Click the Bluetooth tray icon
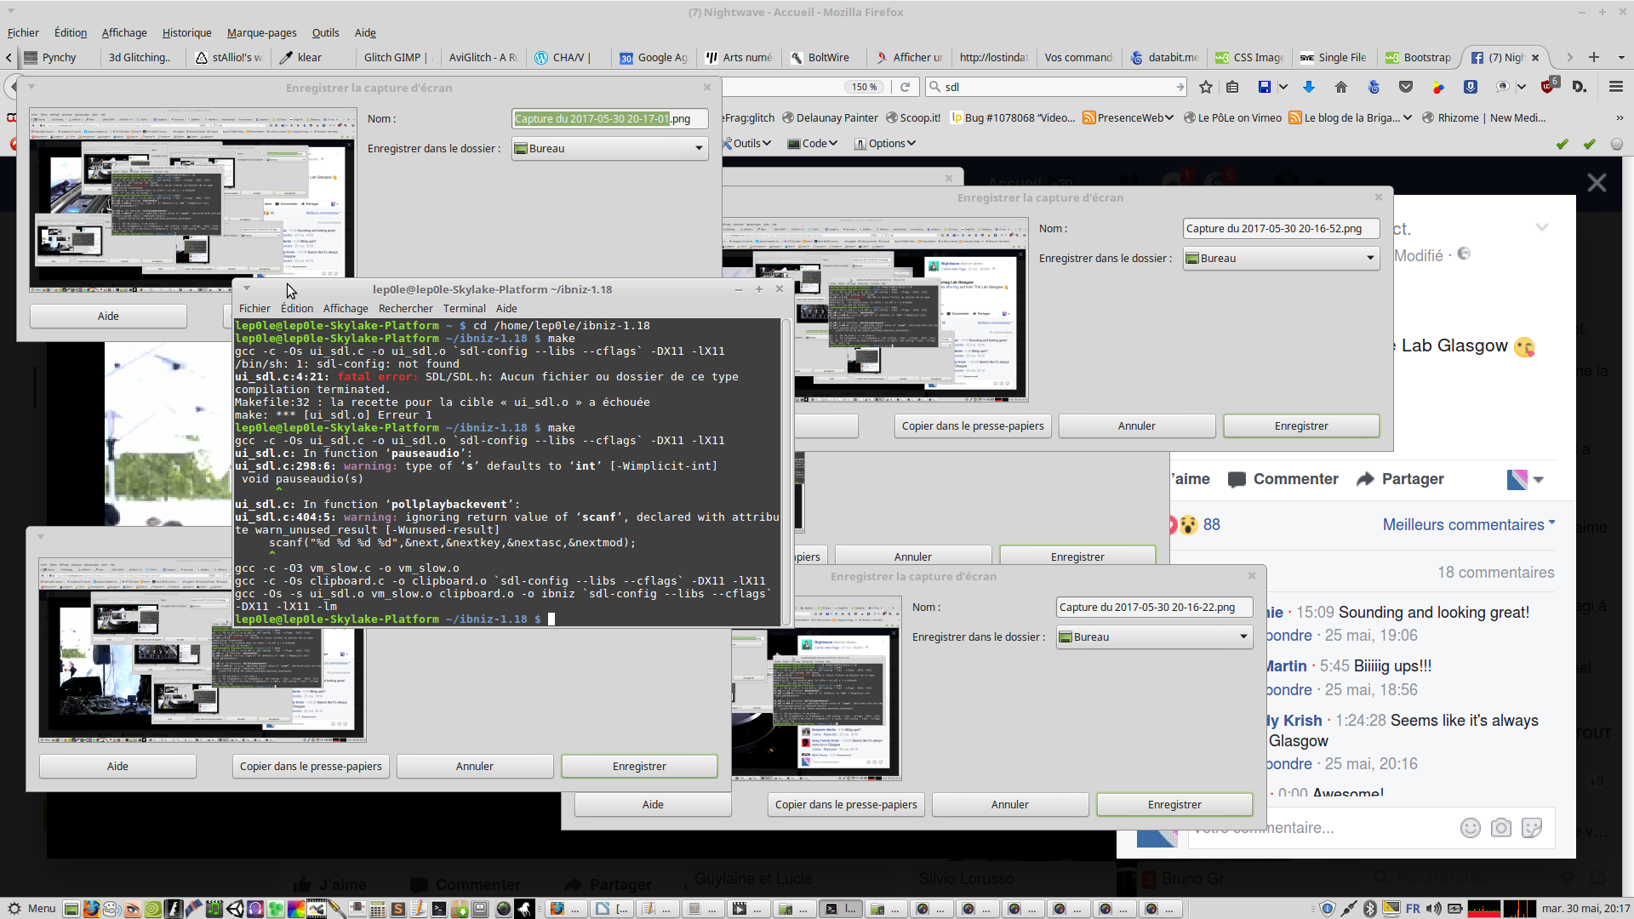The width and height of the screenshot is (1634, 919). coord(1370,909)
